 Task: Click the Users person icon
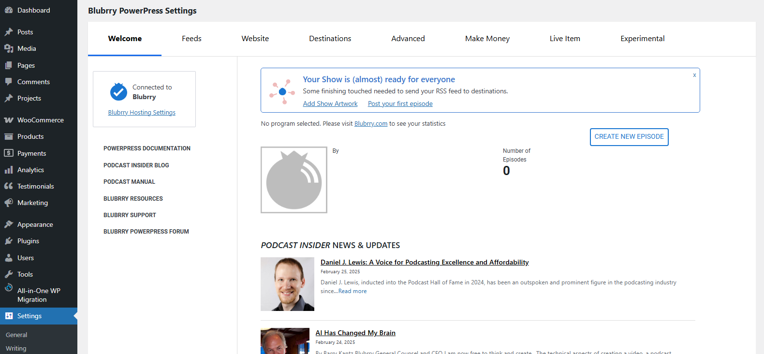9,258
